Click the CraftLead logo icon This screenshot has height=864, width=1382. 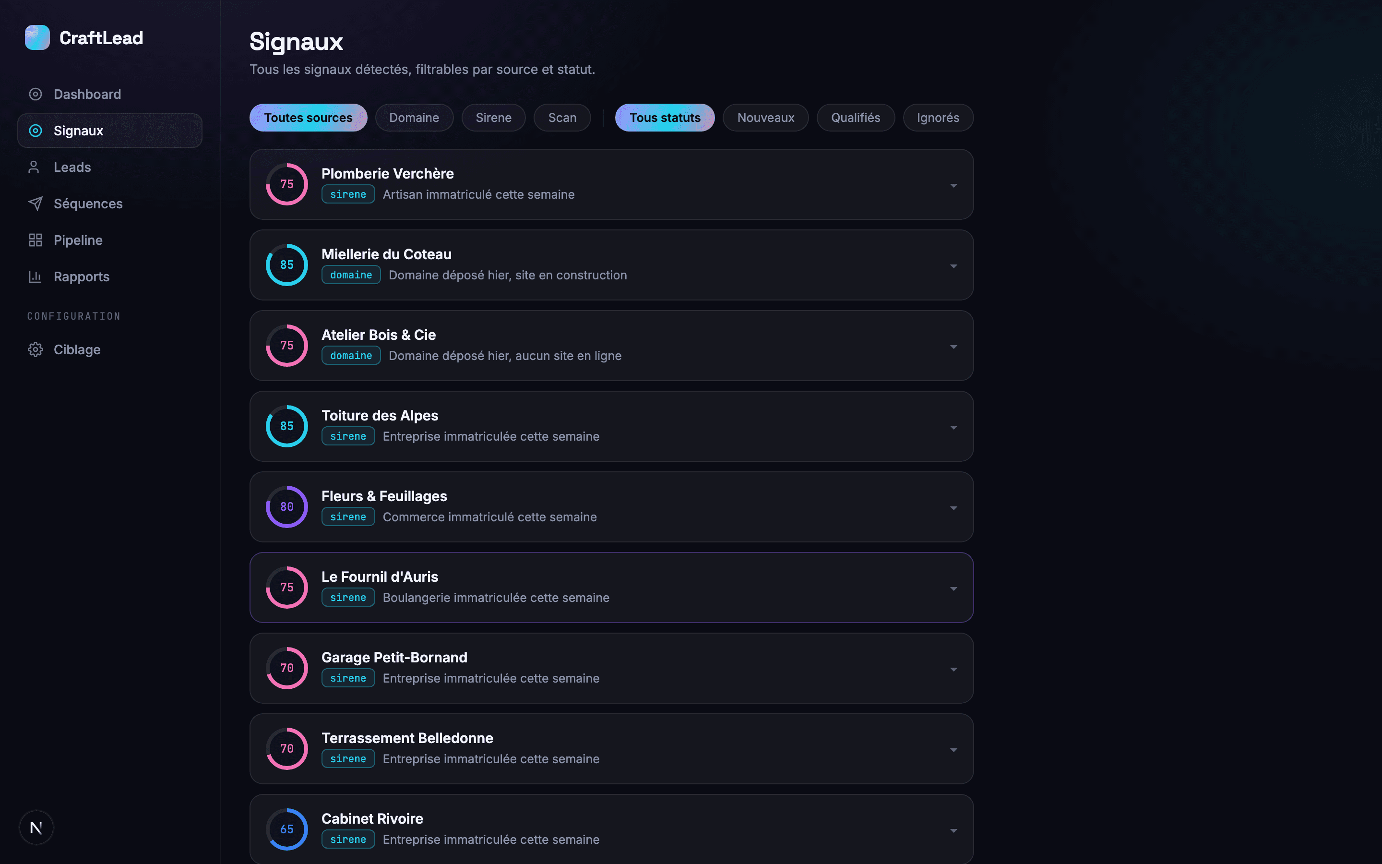38,38
